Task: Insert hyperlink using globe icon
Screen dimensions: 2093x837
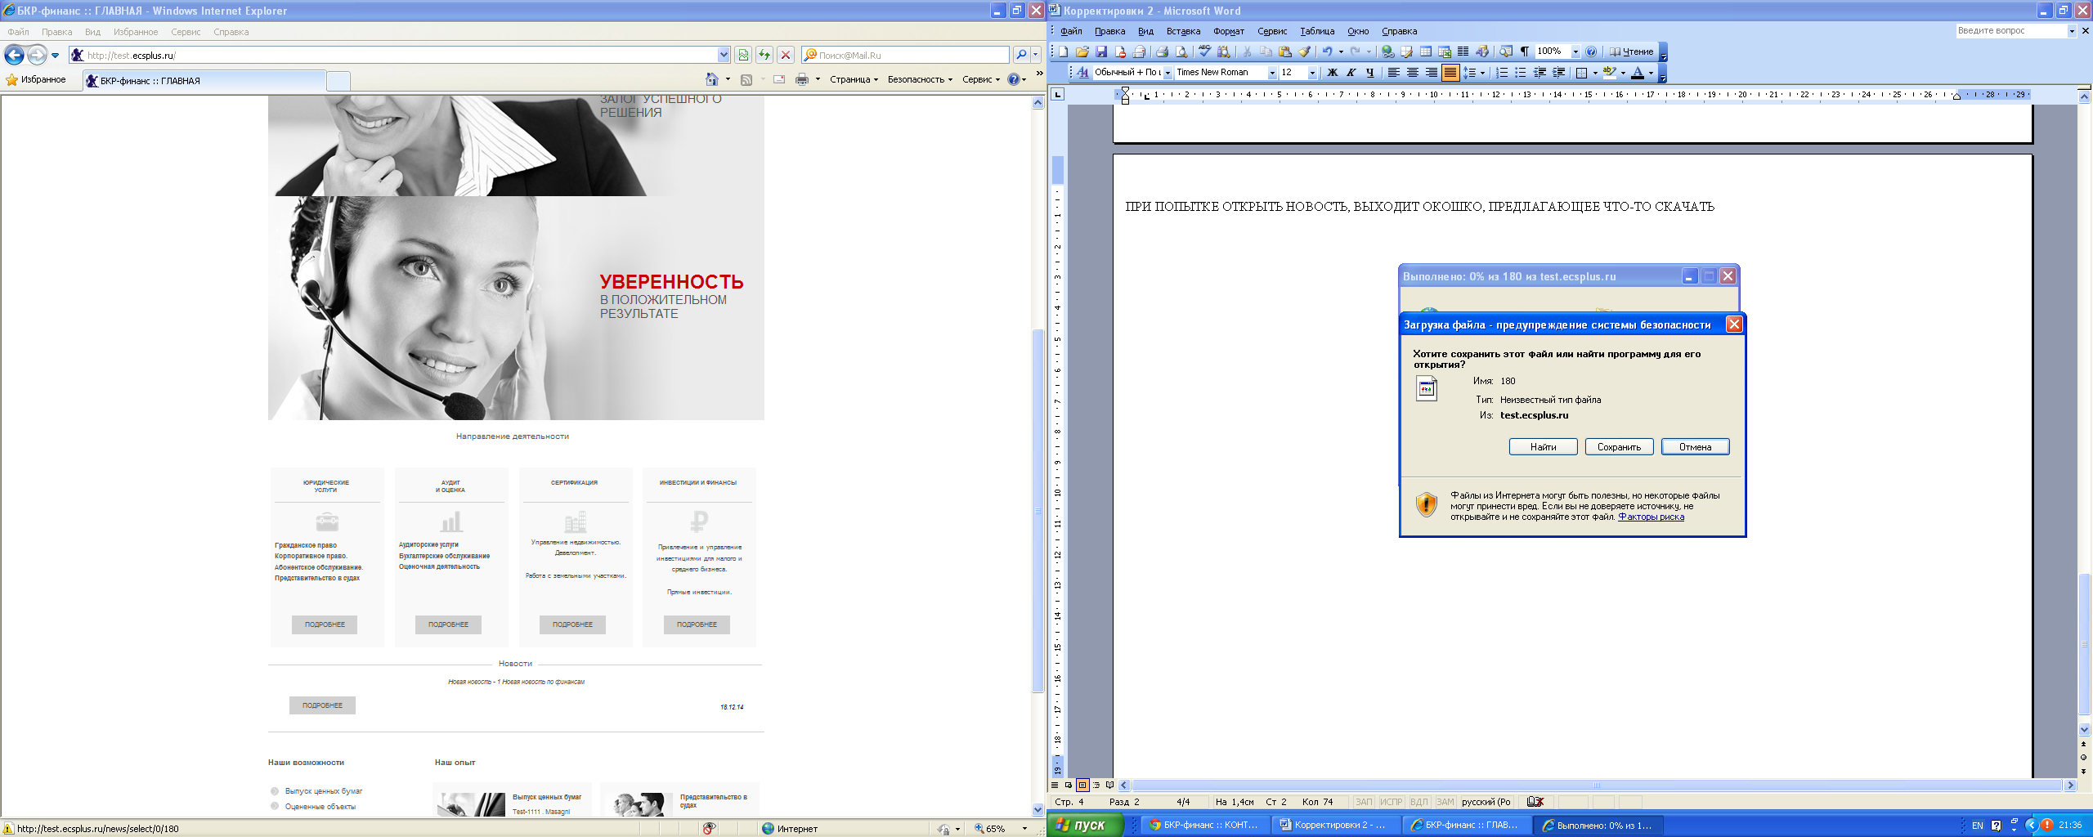Action: [1387, 51]
